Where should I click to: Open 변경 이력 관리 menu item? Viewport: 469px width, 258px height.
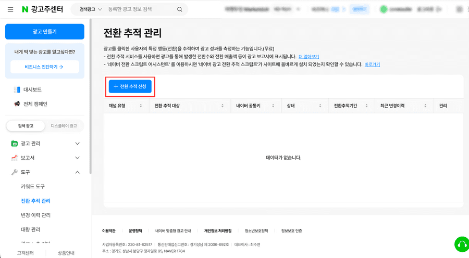35,215
